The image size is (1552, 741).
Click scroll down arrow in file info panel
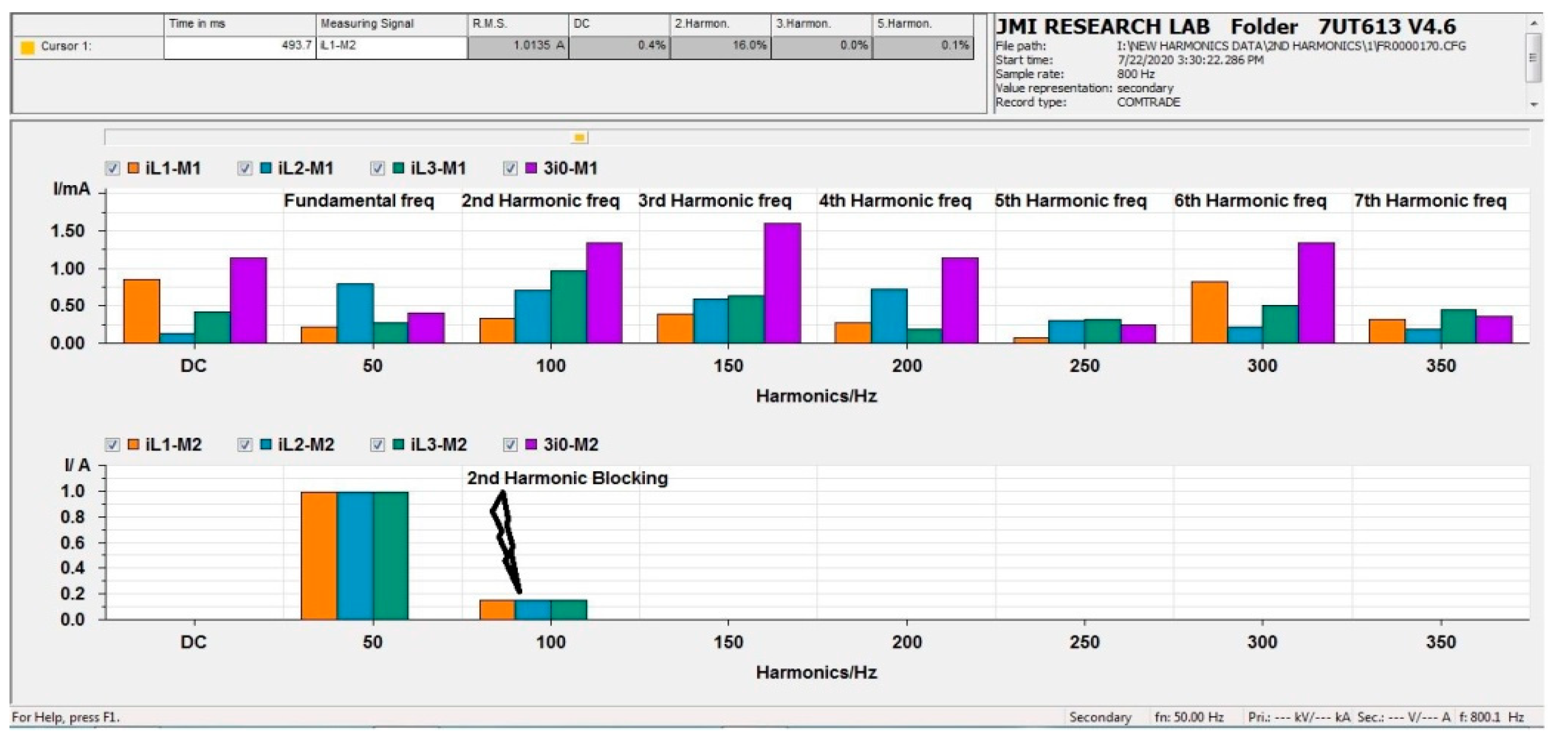[1534, 104]
